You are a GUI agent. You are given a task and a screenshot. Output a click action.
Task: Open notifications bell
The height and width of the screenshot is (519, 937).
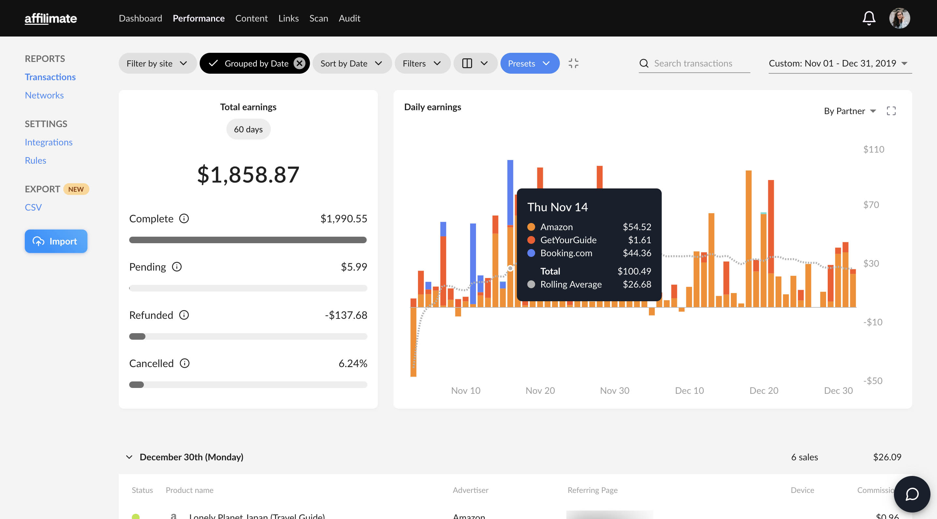click(x=868, y=18)
